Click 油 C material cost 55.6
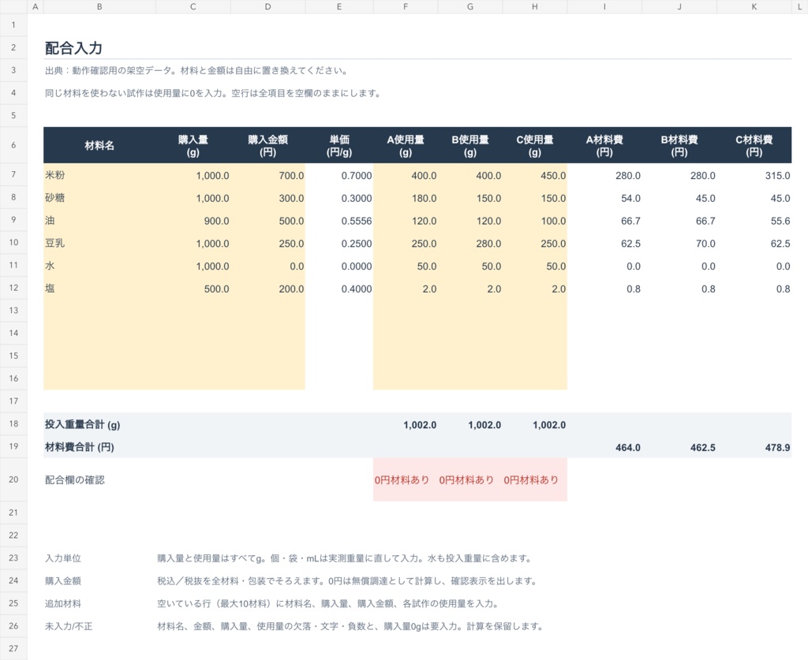This screenshot has height=660, width=808. [754, 221]
